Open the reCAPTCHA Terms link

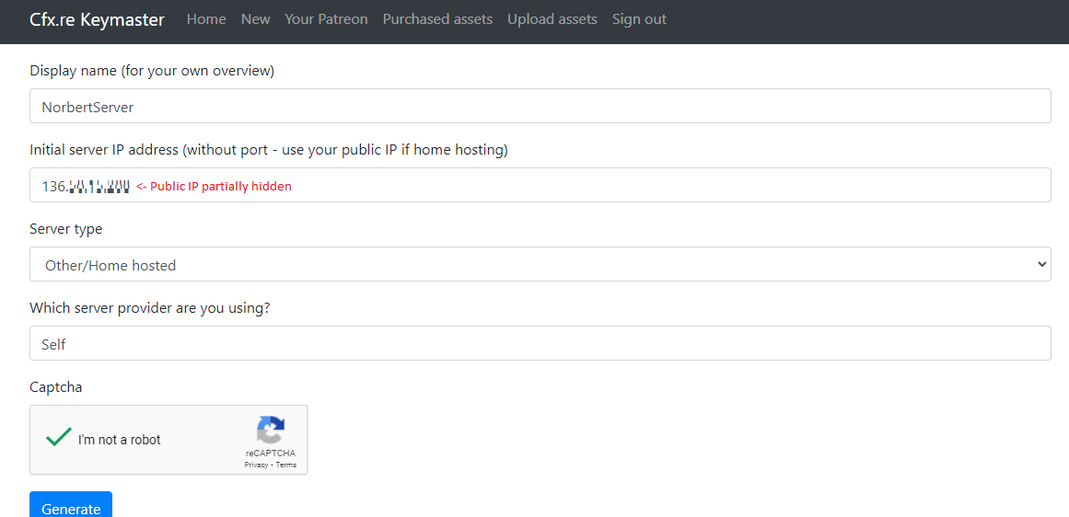pos(286,465)
